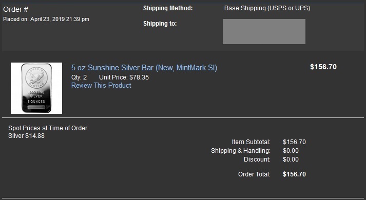Click the Shipping Method label

[168, 8]
